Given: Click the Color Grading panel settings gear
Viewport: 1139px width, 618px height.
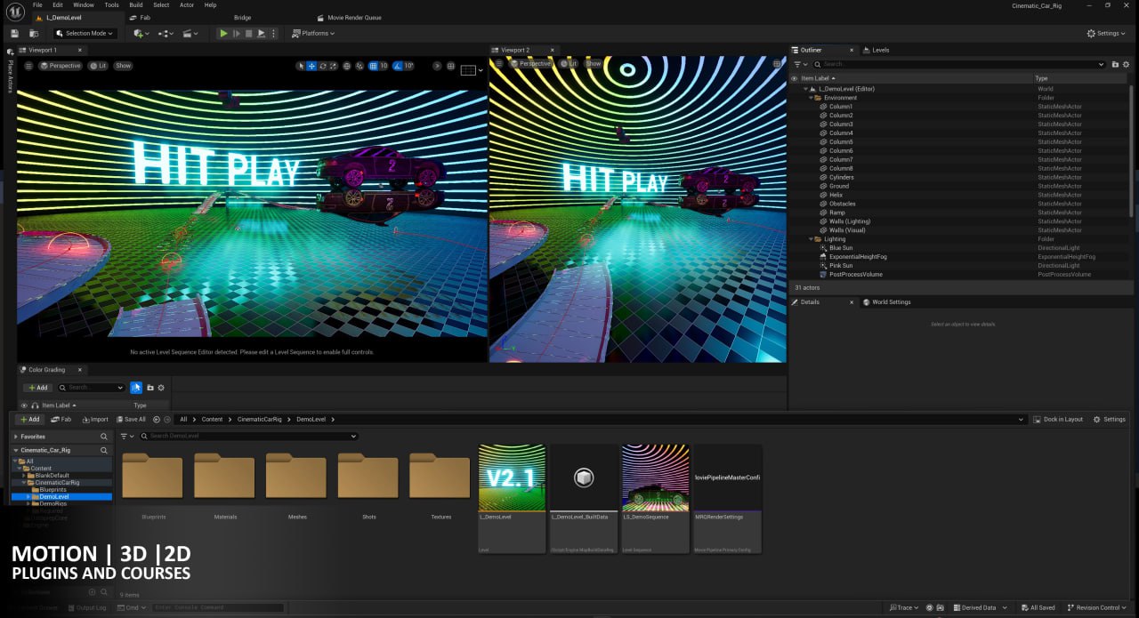Looking at the screenshot, I should [161, 388].
